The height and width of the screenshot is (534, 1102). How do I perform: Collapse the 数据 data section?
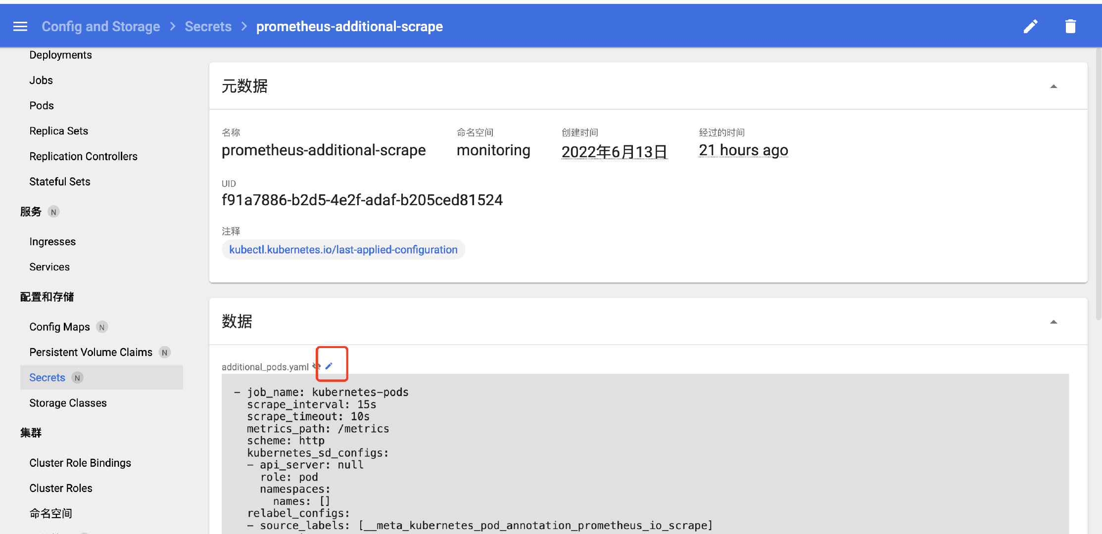(x=1054, y=322)
